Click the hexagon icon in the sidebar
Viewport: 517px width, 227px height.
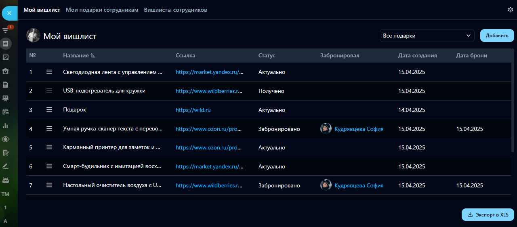(6, 139)
